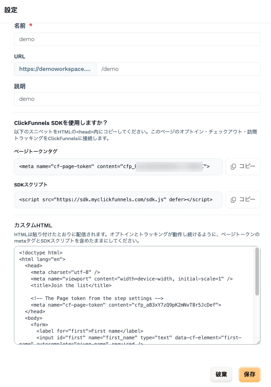This screenshot has height=387, width=271.
Task: Click the 設定 header title
Action: (x=11, y=10)
